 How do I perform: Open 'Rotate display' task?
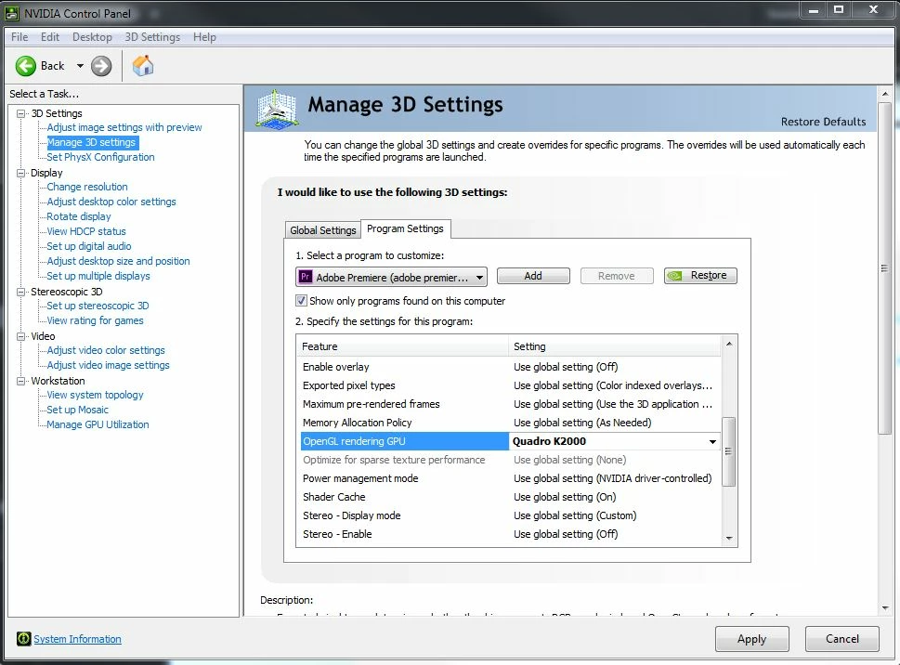(x=79, y=217)
